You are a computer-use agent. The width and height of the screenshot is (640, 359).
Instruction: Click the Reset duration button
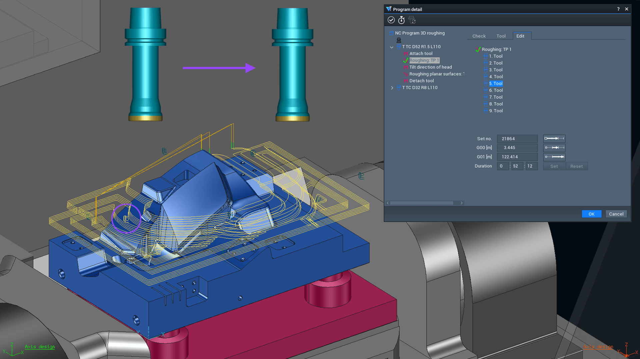(x=576, y=166)
